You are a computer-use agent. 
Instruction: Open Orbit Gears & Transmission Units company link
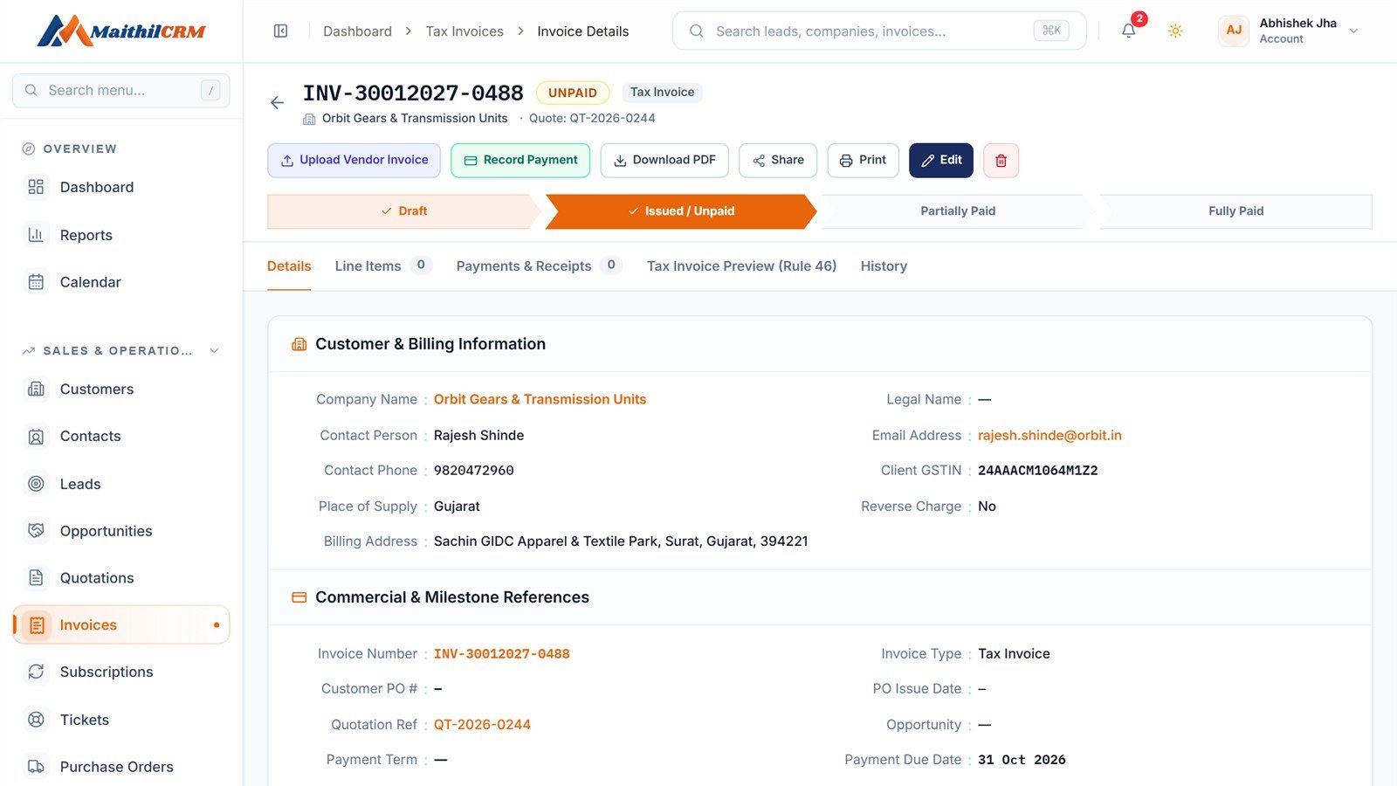[540, 400]
